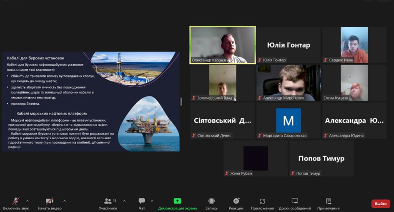Viewport: 394px width, 212px height.
Task: Expand the arrow next to Участники
Action: [x=124, y=200]
